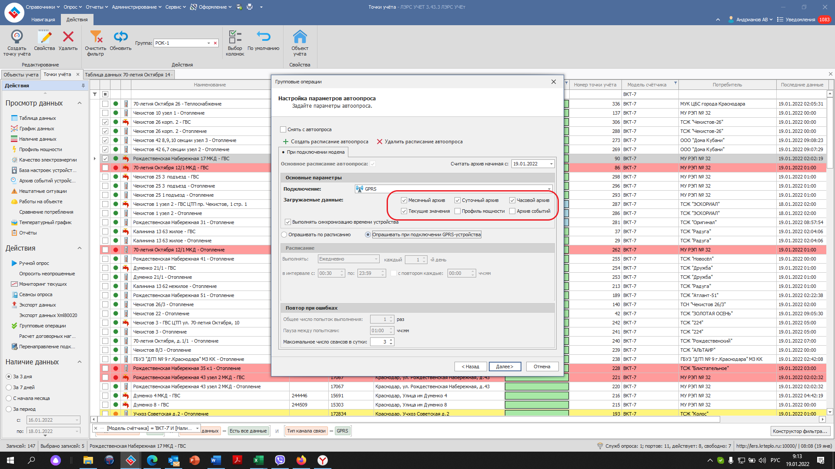Open Наличие данных item in Просмотр данных
This screenshot has width=835, height=469.
pyautogui.click(x=38, y=139)
